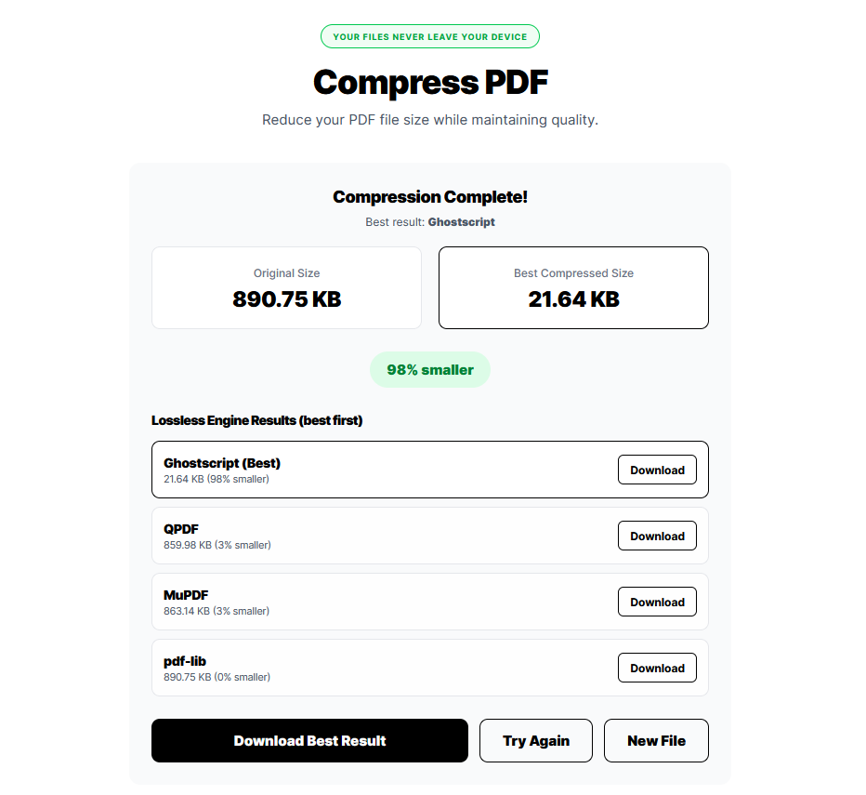The height and width of the screenshot is (795, 866).
Task: Click the Ghostscript (Best) result row
Action: click(372, 470)
